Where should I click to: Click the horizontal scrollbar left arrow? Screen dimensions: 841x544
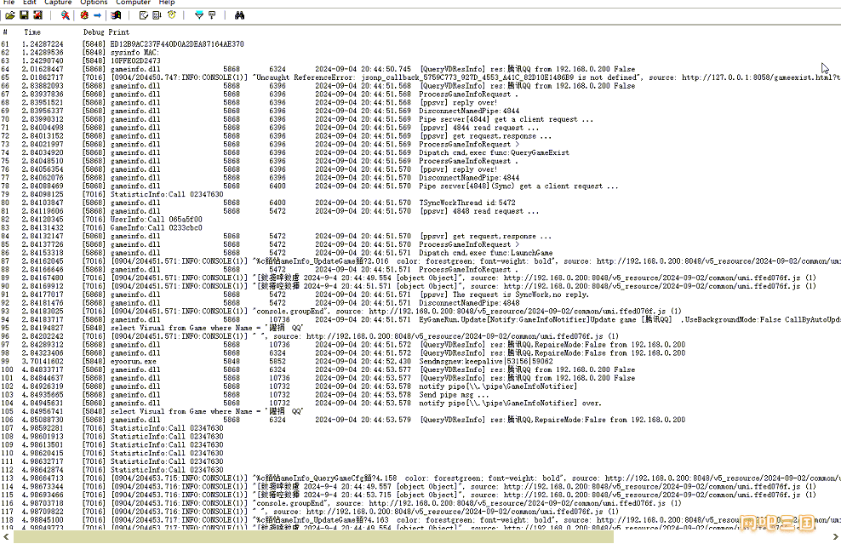5,537
